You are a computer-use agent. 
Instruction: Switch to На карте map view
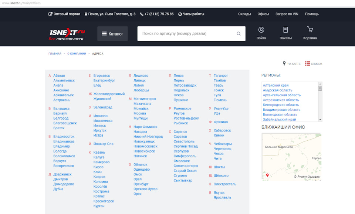click(x=284, y=64)
